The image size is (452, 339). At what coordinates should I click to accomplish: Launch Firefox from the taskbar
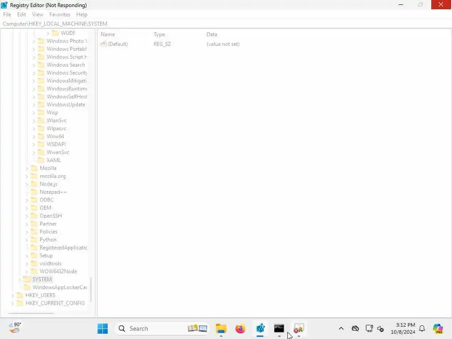[x=240, y=328]
